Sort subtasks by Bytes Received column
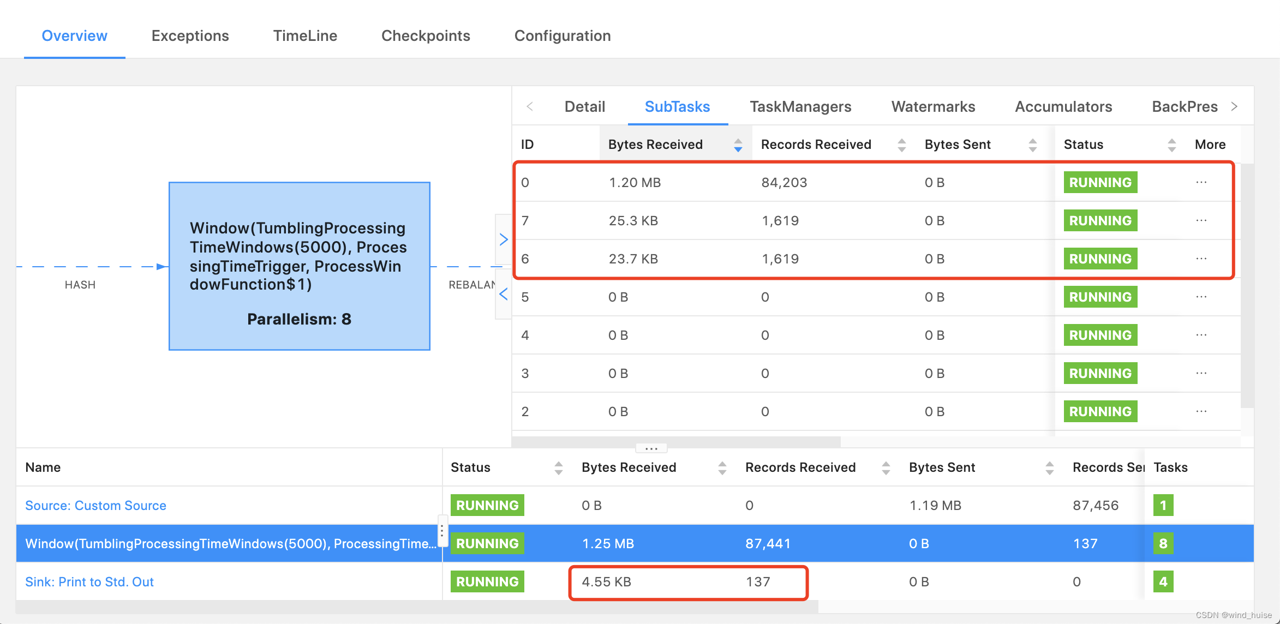The width and height of the screenshot is (1280, 624). pyautogui.click(x=738, y=145)
